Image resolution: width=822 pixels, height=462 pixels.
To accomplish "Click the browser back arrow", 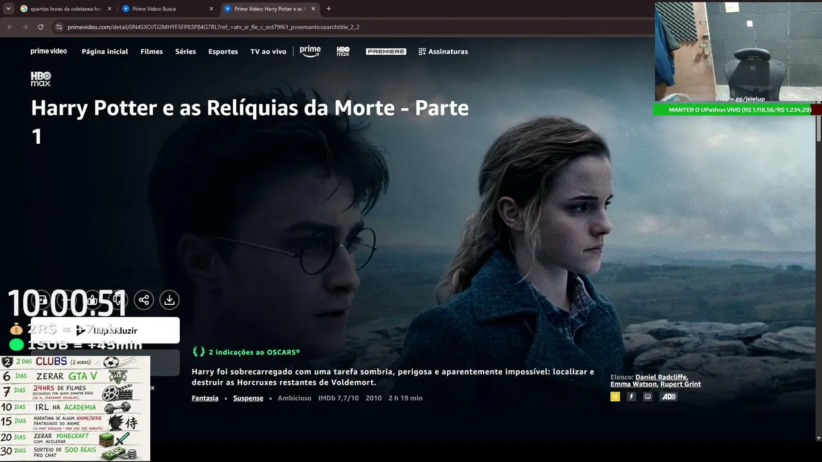I will pos(10,27).
